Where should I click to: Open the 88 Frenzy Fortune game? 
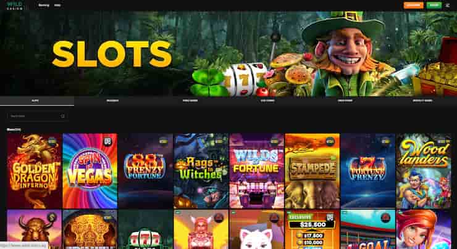click(145, 171)
